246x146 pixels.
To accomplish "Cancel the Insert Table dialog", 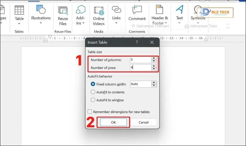I will pos(143,122).
